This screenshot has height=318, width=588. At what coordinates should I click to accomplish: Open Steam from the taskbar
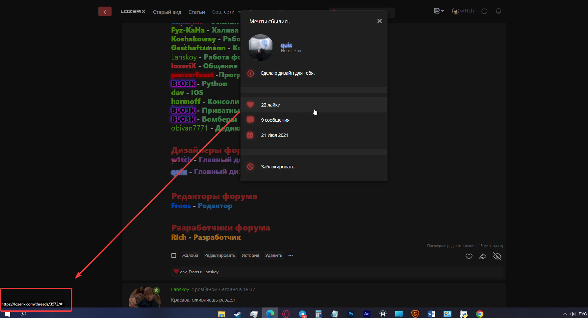(x=238, y=314)
